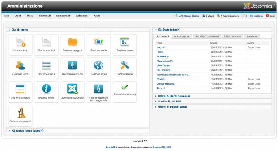Click the 1 Amministratore status icon
Viewport: 278px width, 151px height.
click(219, 16)
